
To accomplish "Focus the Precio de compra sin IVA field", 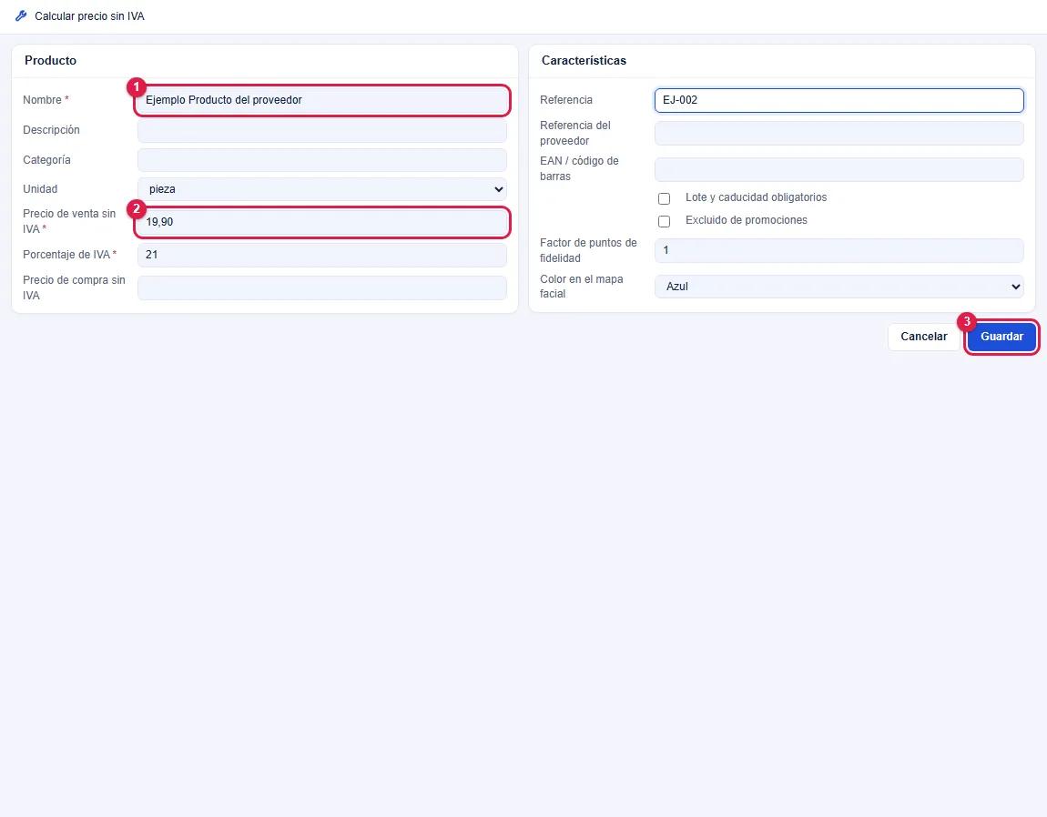I will point(322,287).
